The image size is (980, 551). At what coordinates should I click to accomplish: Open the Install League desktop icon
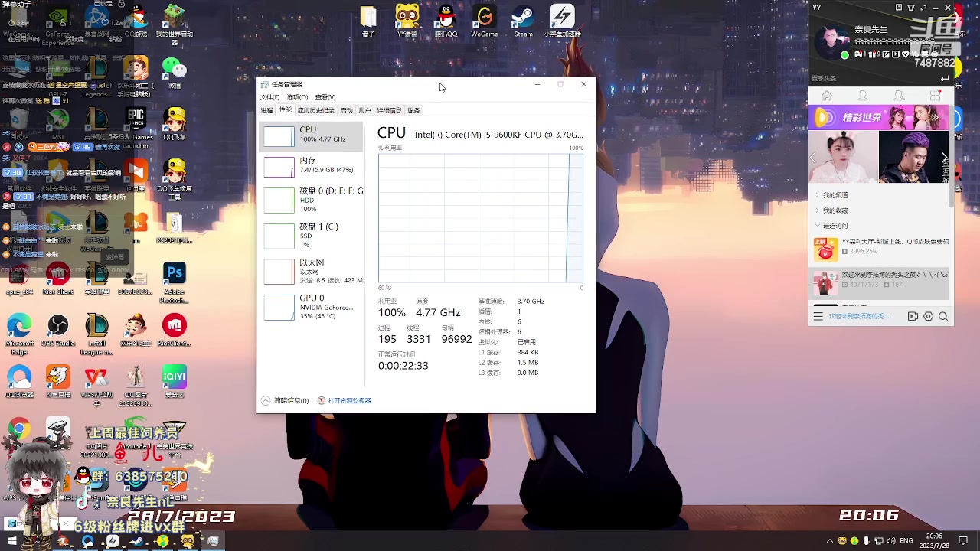click(x=96, y=334)
